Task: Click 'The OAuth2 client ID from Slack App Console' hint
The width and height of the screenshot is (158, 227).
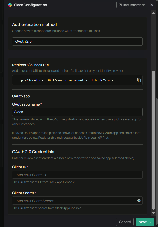Action: click(44, 182)
